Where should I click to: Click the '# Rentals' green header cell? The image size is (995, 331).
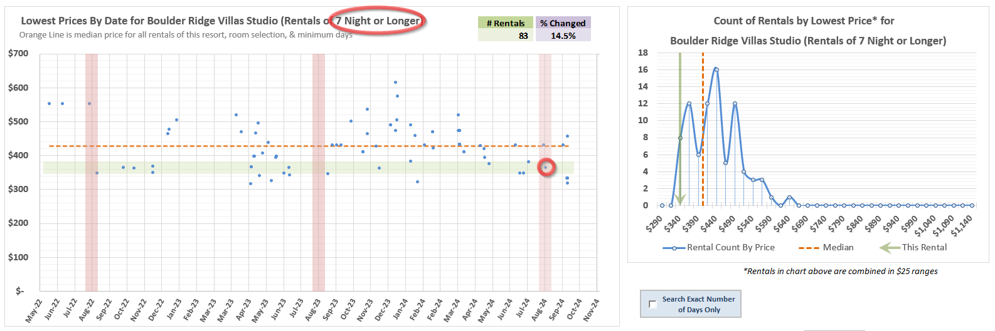click(505, 23)
